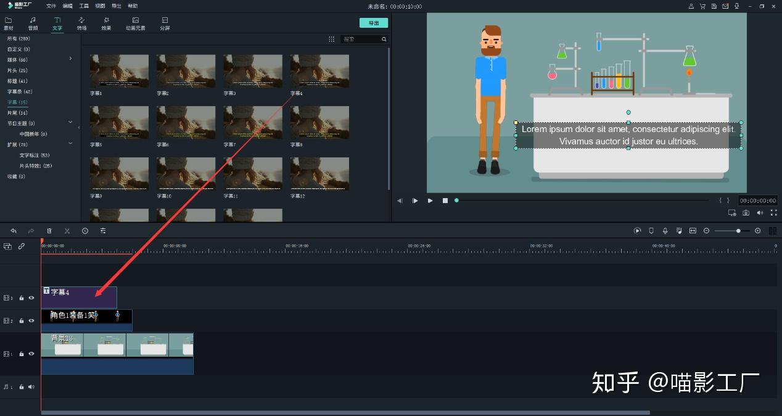Split clip using the scissors icon
782x416 pixels.
(x=67, y=231)
